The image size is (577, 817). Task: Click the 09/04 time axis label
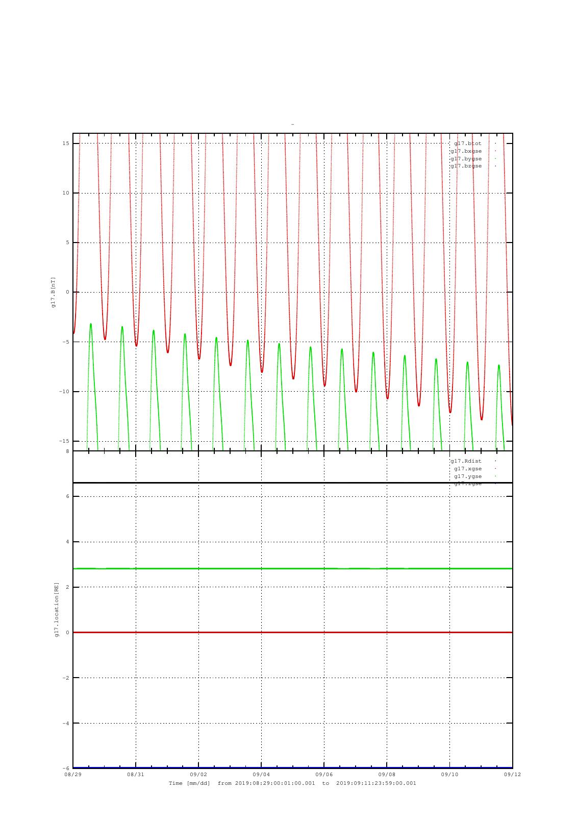(261, 774)
